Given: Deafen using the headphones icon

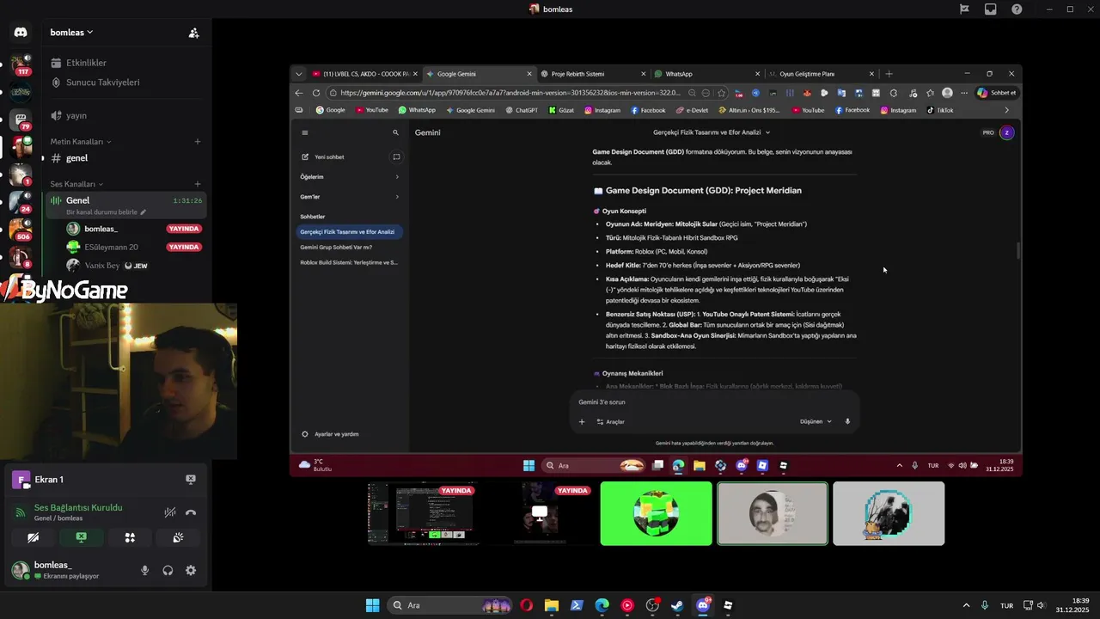Looking at the screenshot, I should click(168, 570).
